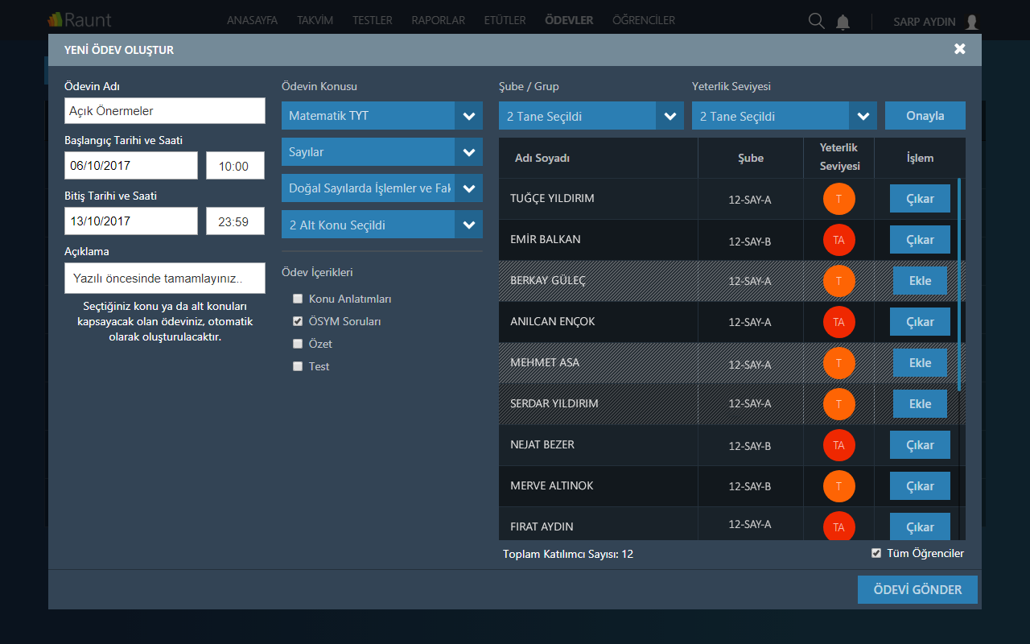Click the Şube column header
The height and width of the screenshot is (644, 1030).
click(x=751, y=158)
